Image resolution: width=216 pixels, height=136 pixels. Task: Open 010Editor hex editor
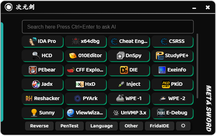86,56
